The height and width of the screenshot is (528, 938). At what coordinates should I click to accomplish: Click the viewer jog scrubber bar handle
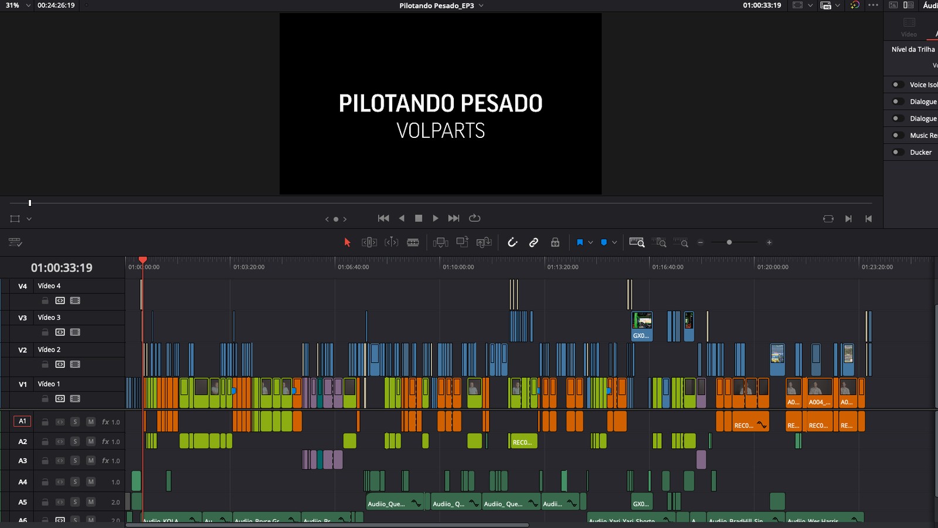pyautogui.click(x=30, y=203)
